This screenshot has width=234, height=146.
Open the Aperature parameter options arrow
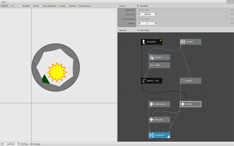click(232, 11)
